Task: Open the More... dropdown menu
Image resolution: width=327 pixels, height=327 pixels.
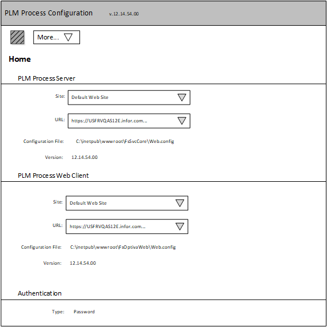Action: pos(57,37)
